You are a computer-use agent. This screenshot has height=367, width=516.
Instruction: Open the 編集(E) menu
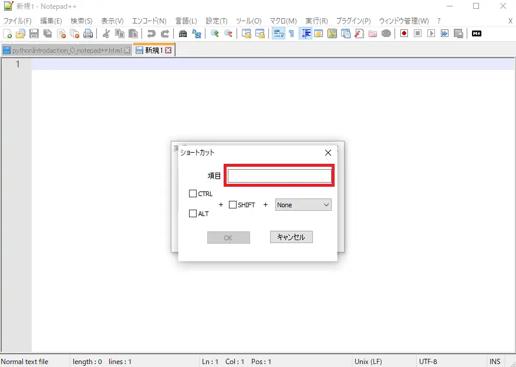tap(51, 21)
